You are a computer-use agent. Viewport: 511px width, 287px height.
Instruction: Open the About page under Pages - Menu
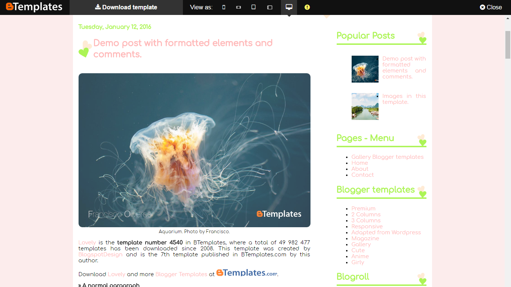tap(360, 169)
